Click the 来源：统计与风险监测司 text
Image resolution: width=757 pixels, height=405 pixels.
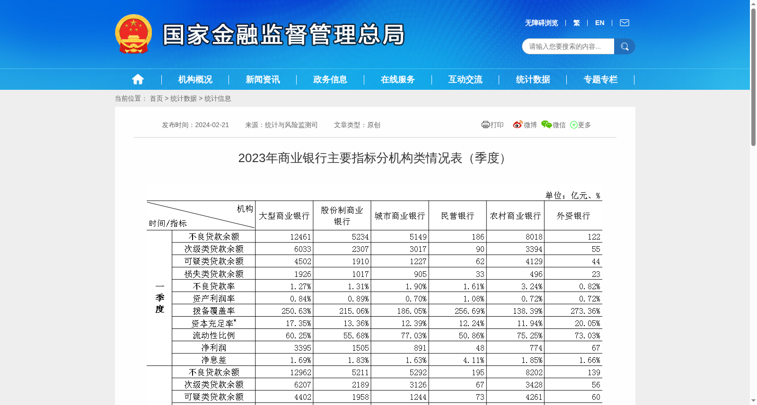[281, 125]
